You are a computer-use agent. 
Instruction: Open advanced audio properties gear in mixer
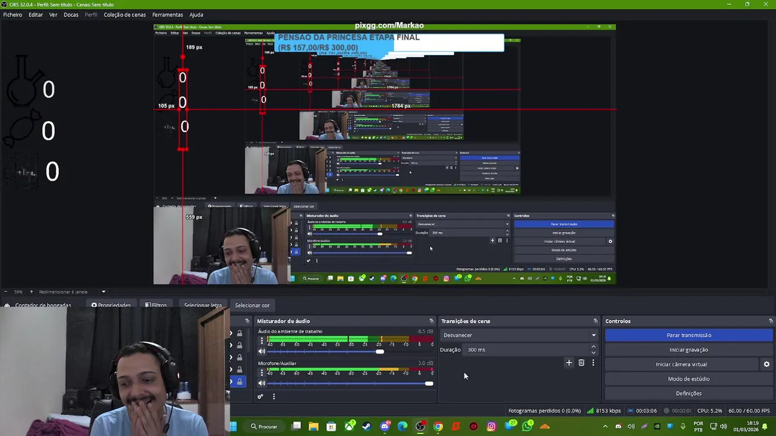click(260, 397)
